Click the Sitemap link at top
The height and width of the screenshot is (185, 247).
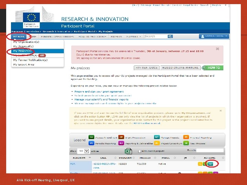tap(146, 5)
